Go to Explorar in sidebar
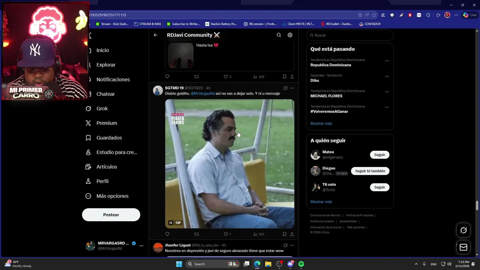480x270 pixels. (x=106, y=65)
